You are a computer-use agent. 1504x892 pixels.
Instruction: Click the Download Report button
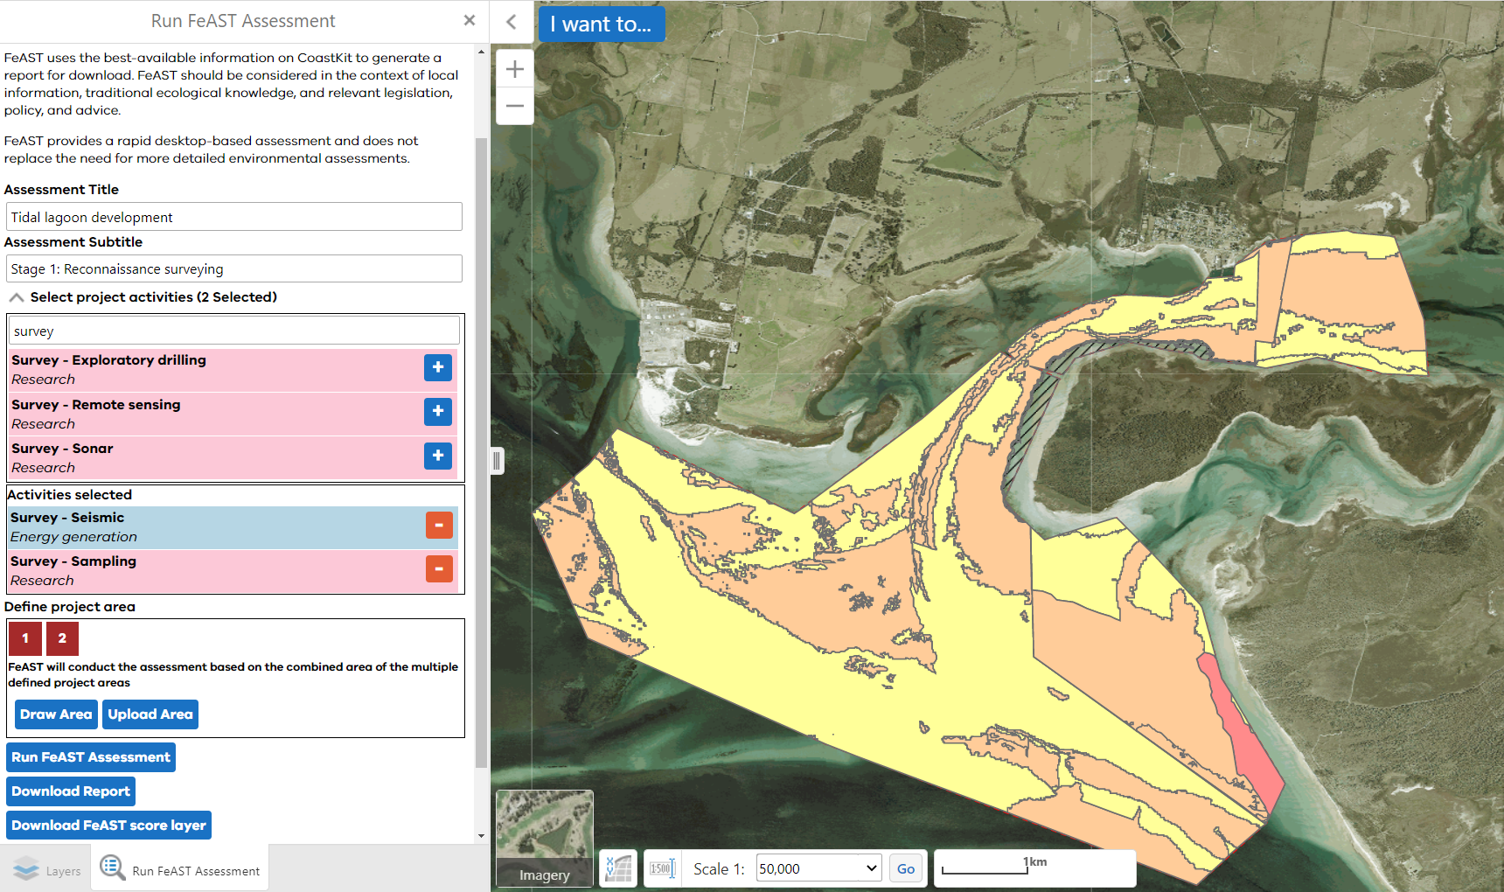71,791
